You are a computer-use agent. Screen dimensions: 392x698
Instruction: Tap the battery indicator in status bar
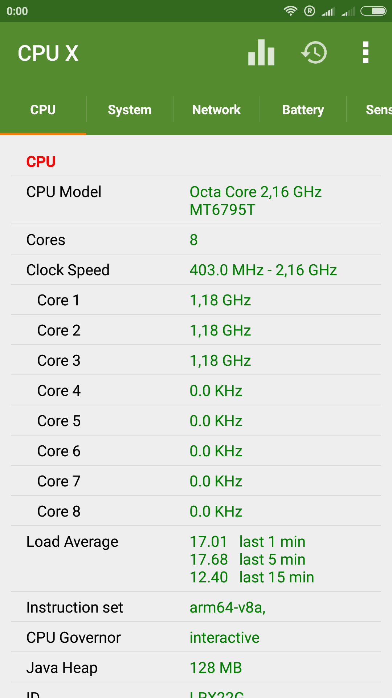[373, 11]
